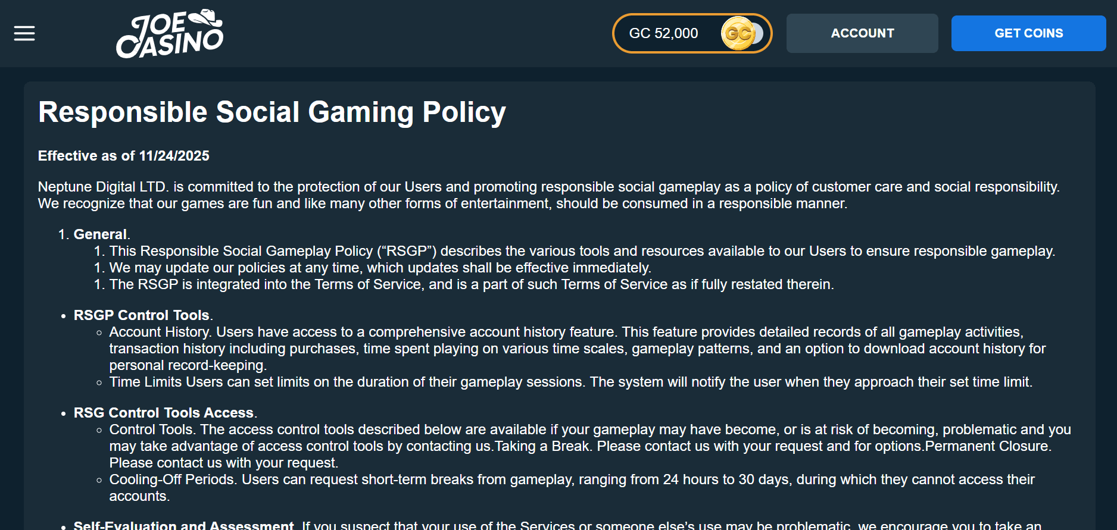The width and height of the screenshot is (1117, 530).
Task: Click the Time Limits bullet text
Action: (145, 382)
